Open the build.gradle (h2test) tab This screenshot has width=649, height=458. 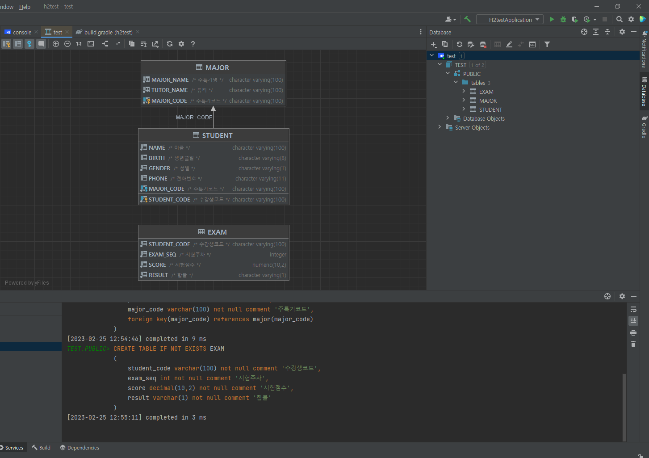pos(108,32)
